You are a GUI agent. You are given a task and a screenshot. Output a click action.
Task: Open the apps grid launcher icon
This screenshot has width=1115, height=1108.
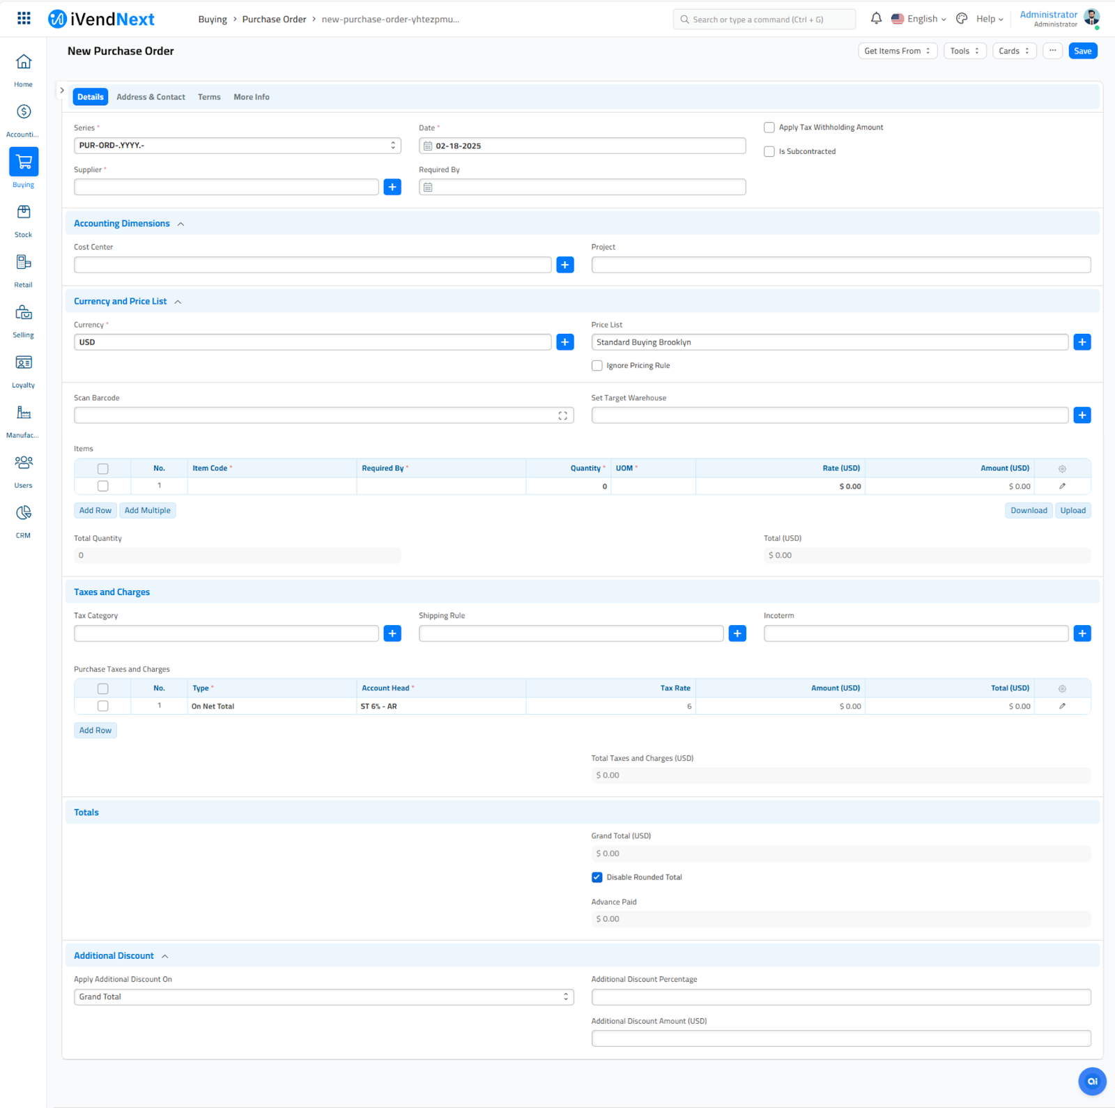pos(24,19)
